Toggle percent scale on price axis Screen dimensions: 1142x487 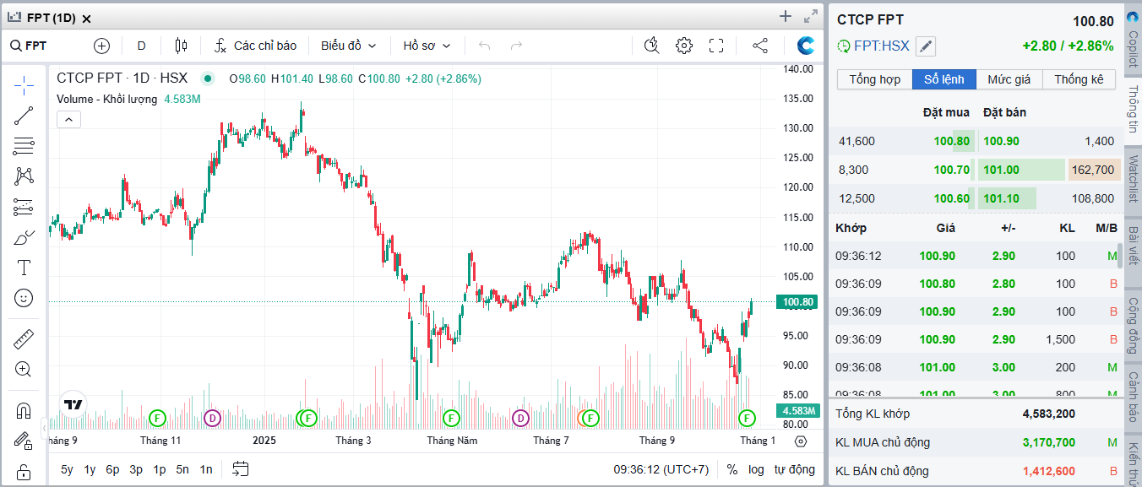pyautogui.click(x=731, y=469)
